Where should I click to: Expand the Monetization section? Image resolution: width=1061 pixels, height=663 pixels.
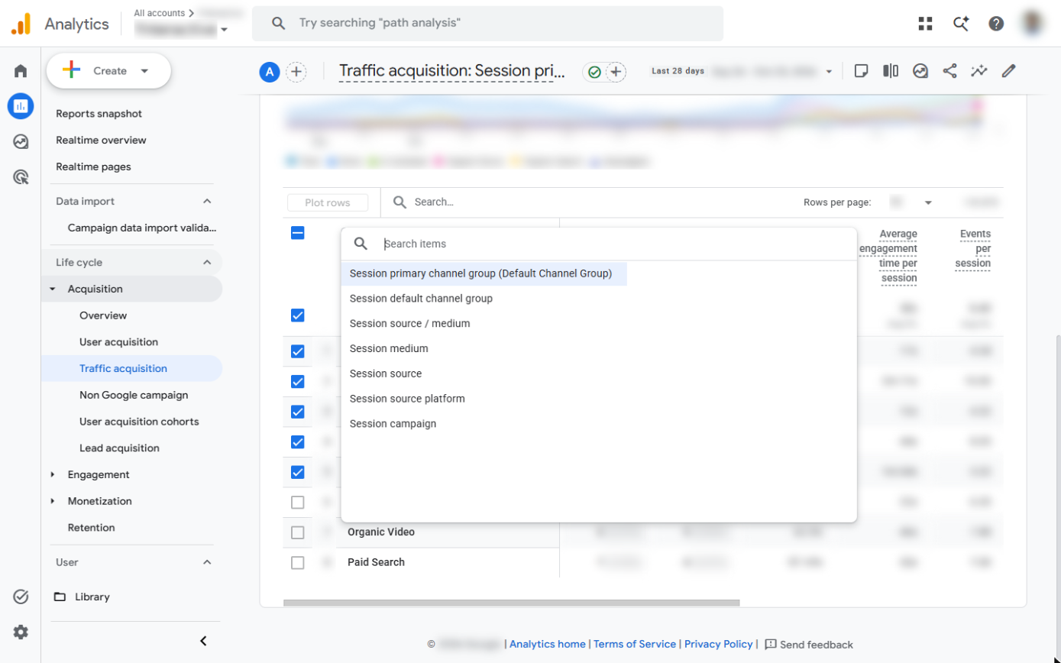click(53, 501)
